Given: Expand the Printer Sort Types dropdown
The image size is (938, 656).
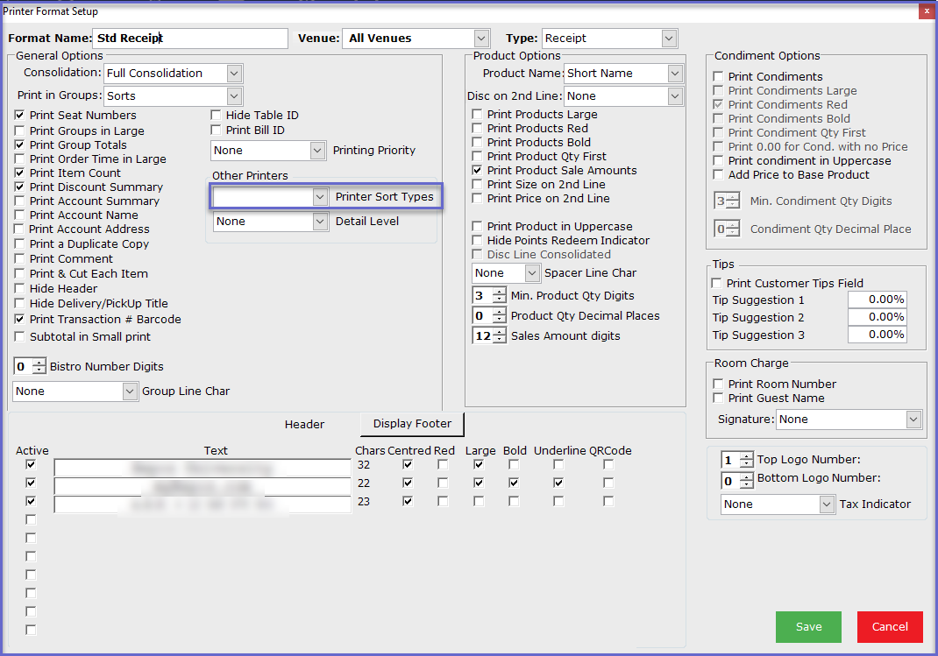Looking at the screenshot, I should point(270,196).
